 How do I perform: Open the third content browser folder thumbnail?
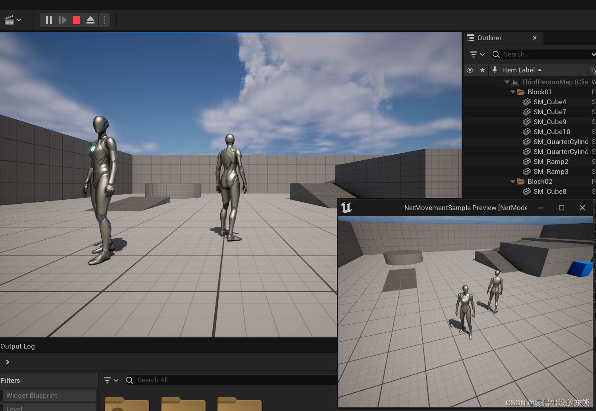click(239, 404)
